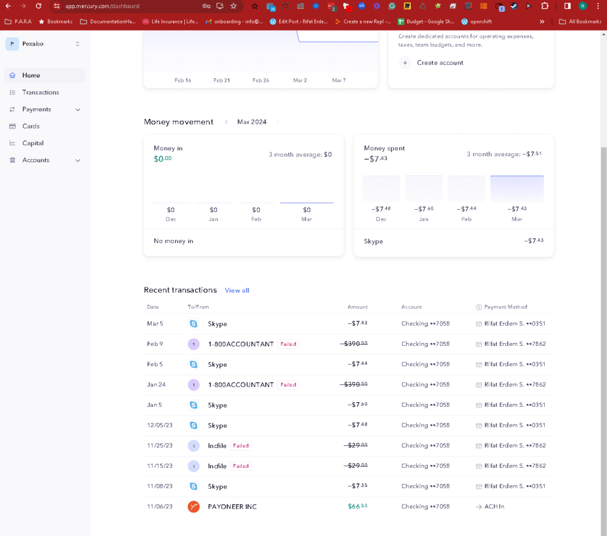Click the Failed badge on 11/25/23 Incfile row
The width and height of the screenshot is (607, 536).
point(241,446)
